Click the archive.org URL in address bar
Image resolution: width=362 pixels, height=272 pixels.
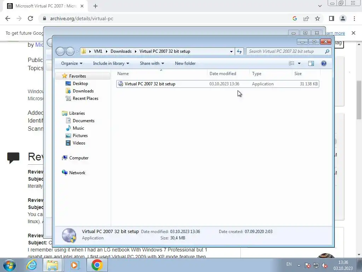point(82,18)
